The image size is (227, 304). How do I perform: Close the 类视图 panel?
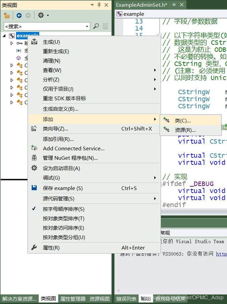click(106, 5)
